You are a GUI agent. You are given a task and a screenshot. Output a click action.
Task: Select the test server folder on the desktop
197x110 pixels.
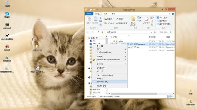click(38, 48)
